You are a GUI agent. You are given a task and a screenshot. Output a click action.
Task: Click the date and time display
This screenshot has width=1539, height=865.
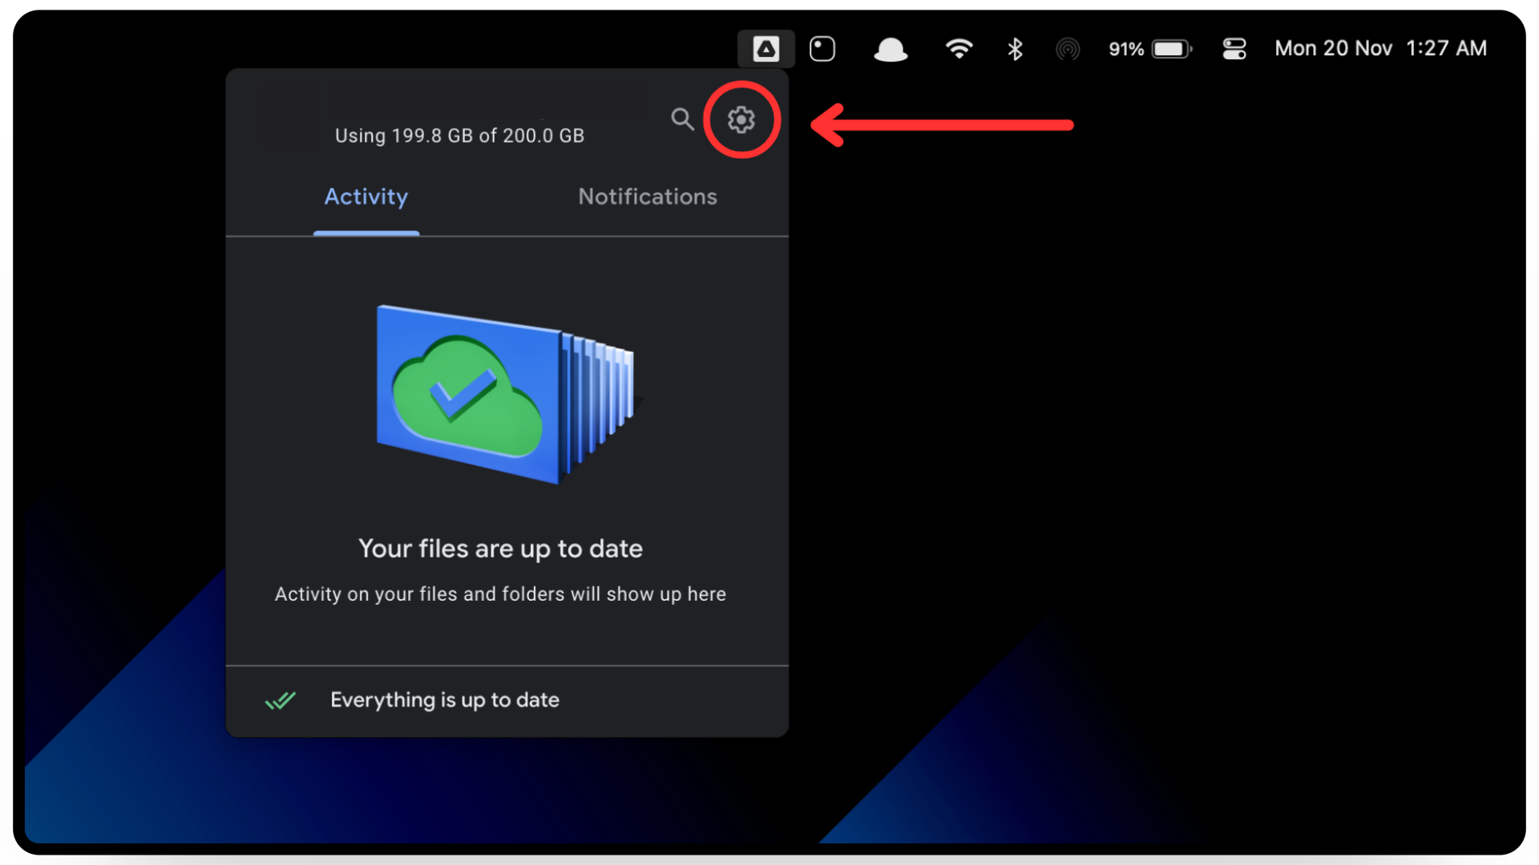(x=1380, y=49)
